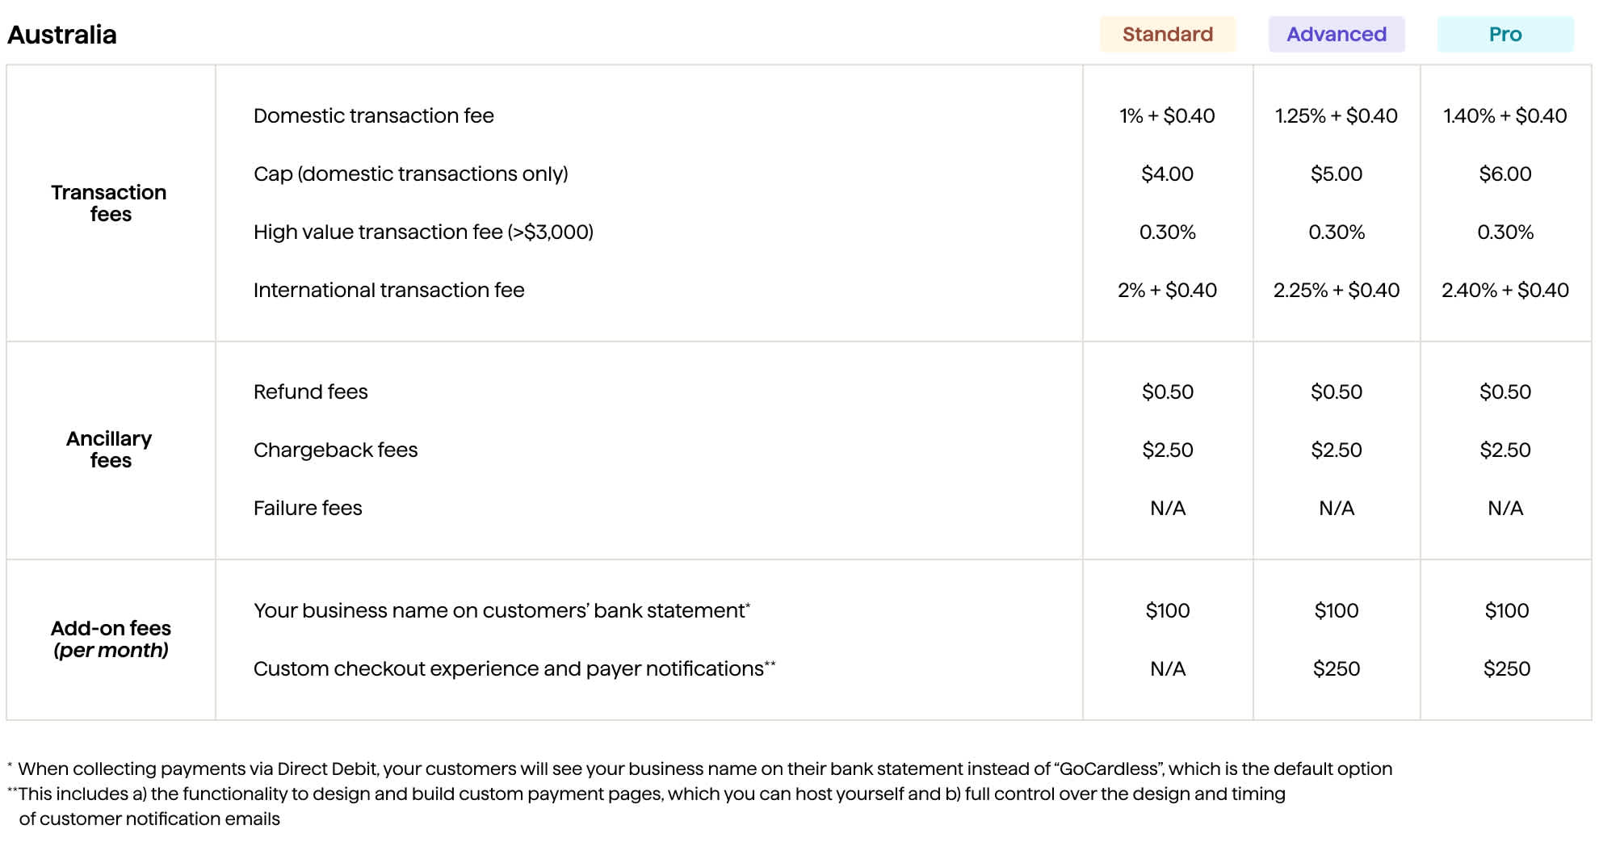The width and height of the screenshot is (1599, 867).
Task: Select the Add-on fees (per month) heading
Action: [111, 639]
